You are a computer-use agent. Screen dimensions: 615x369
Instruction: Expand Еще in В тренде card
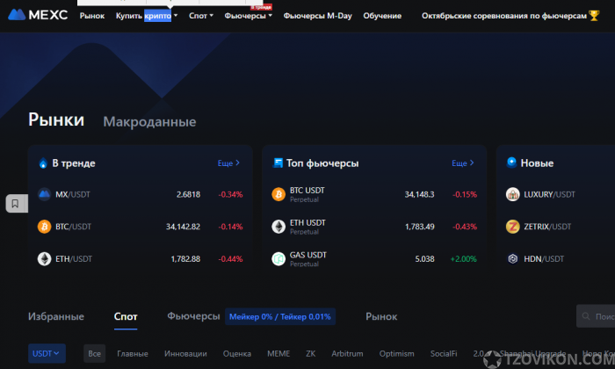click(228, 163)
